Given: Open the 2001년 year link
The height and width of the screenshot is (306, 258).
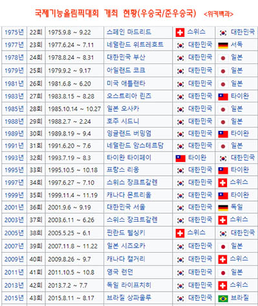Looking at the screenshot, I should coord(14,207).
